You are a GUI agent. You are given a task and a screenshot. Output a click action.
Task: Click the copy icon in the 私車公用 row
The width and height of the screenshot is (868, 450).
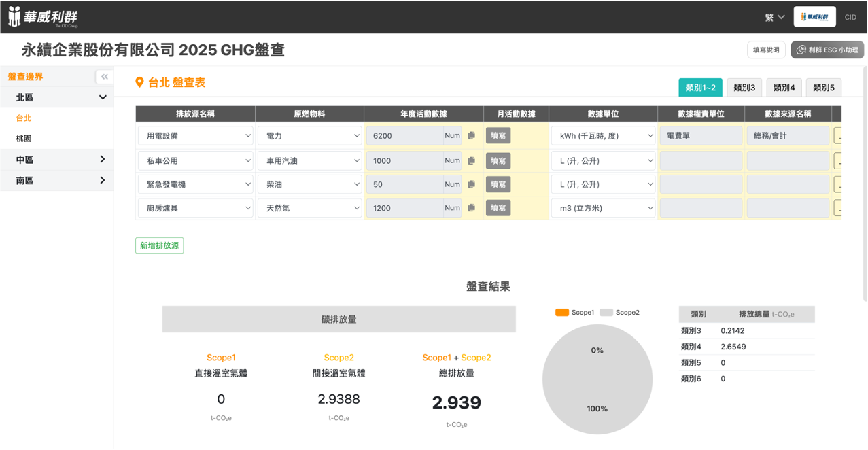coord(471,161)
